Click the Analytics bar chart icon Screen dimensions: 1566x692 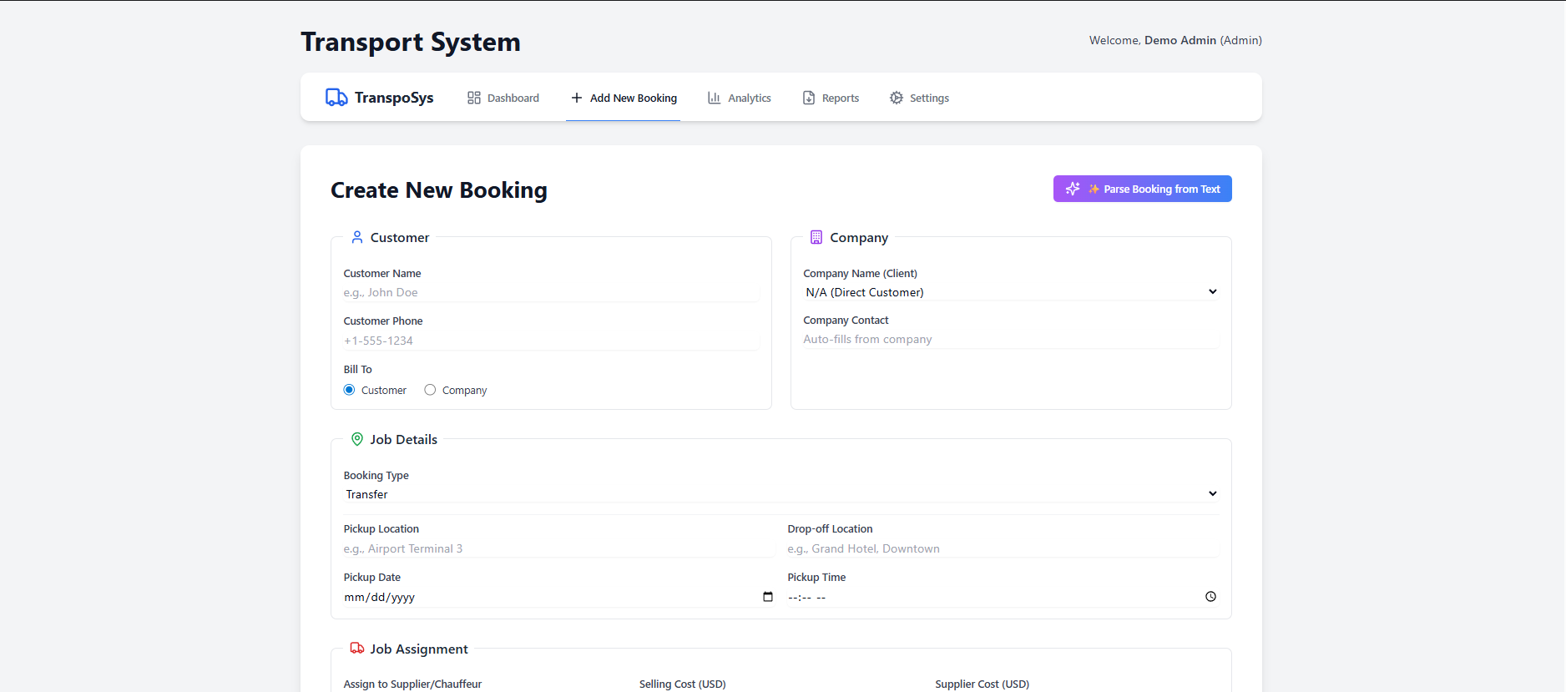[x=715, y=98]
